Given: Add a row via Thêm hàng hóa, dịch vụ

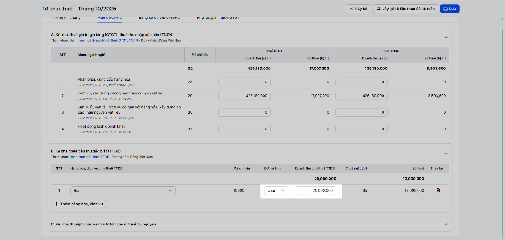Looking at the screenshot, I should pos(79,204).
